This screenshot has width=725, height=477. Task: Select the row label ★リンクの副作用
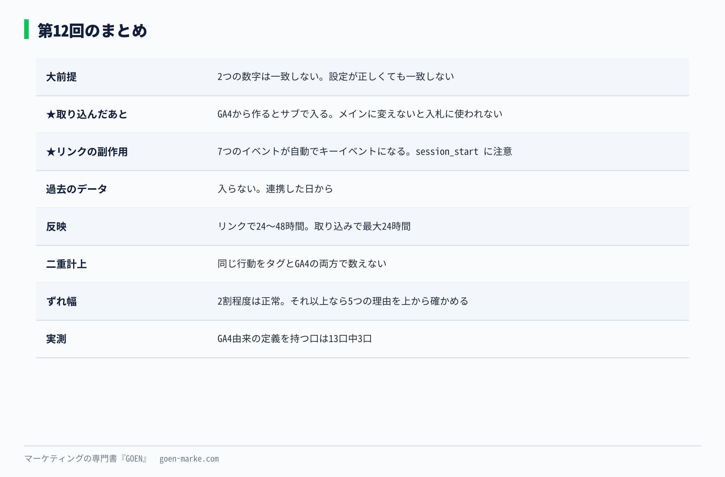87,152
